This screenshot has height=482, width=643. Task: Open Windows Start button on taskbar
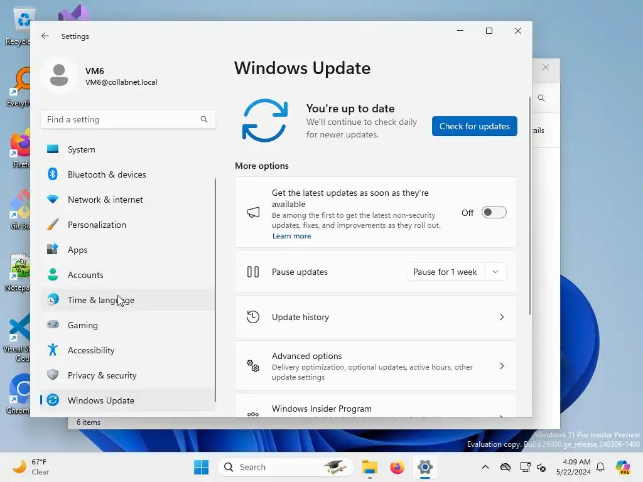201,467
